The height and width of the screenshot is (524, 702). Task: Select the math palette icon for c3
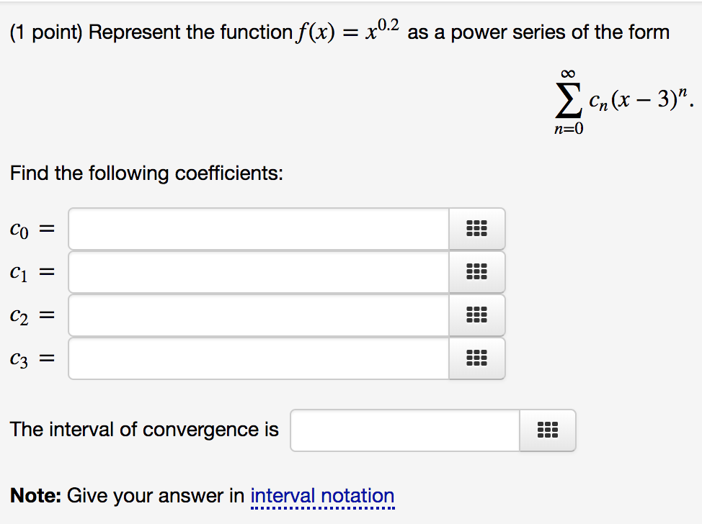[476, 358]
